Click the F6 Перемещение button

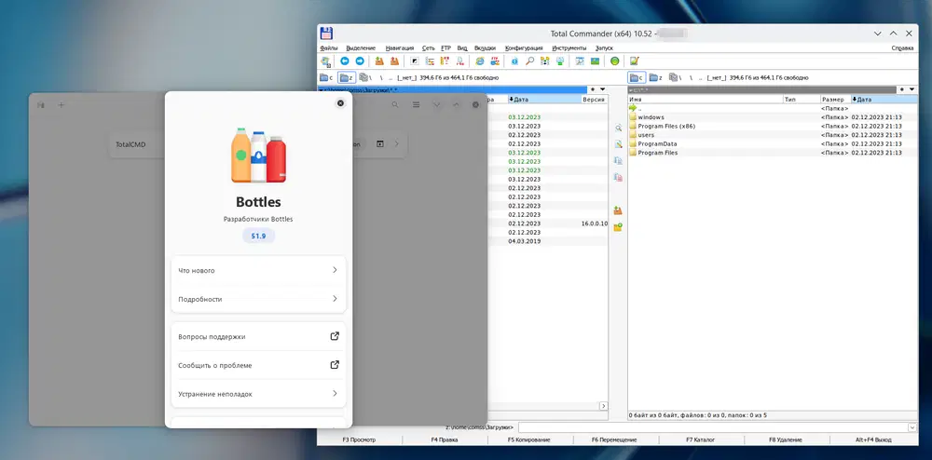614,440
